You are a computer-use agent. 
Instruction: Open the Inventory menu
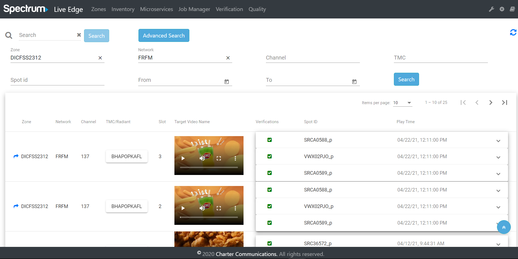[x=123, y=9]
